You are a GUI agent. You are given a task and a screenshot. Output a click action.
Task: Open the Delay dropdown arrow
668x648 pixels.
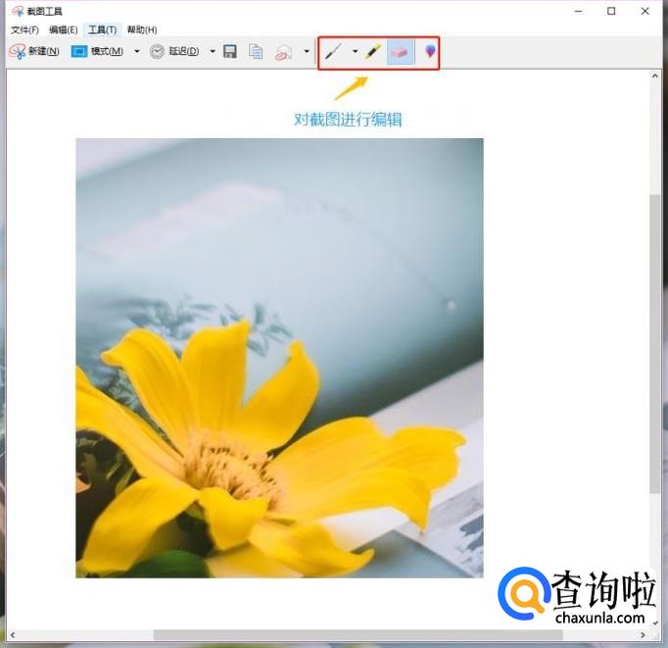click(213, 51)
